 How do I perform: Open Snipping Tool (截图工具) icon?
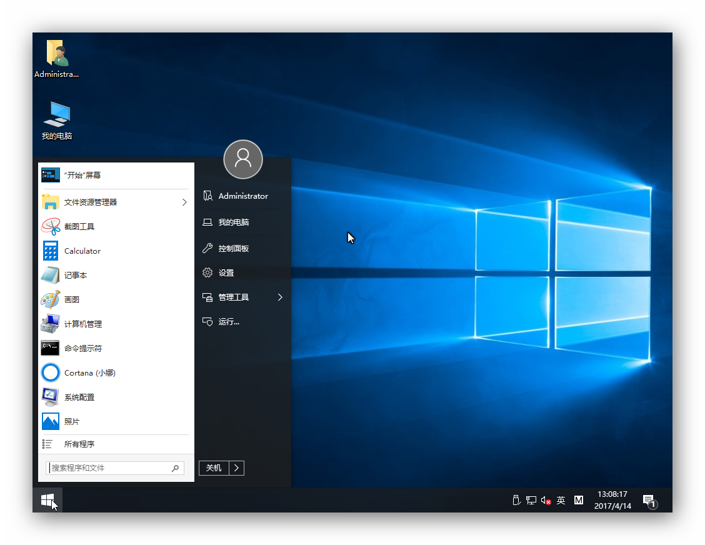coord(51,226)
